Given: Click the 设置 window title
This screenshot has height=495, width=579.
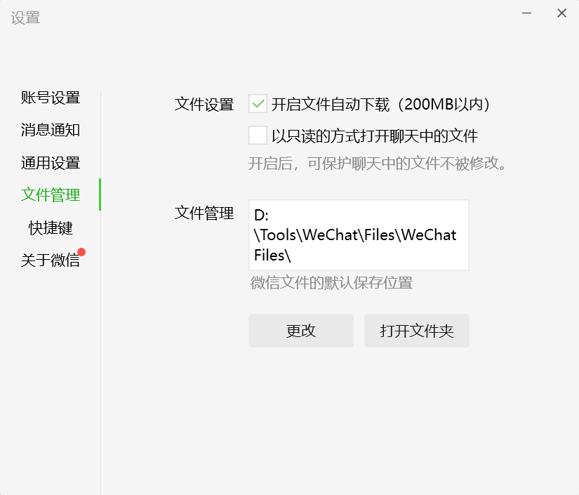Looking at the screenshot, I should click(x=25, y=18).
